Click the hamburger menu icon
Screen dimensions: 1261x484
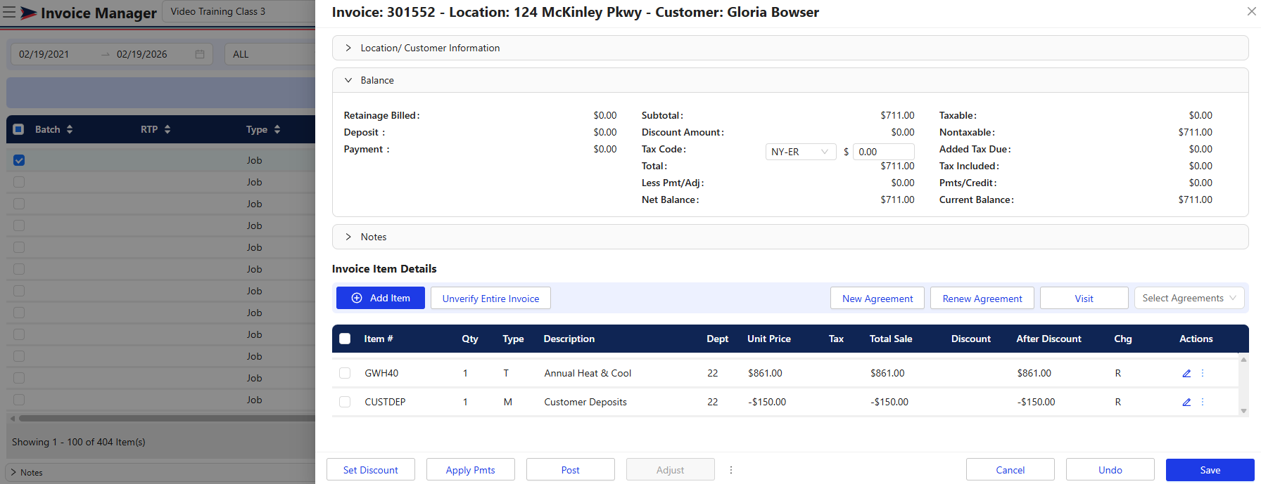click(x=10, y=13)
